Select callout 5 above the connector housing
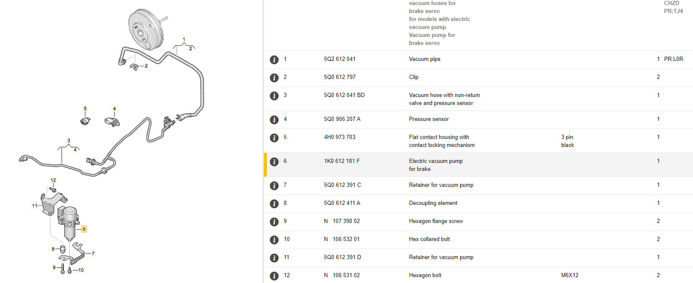This screenshot has width=693, height=283. [x=85, y=109]
